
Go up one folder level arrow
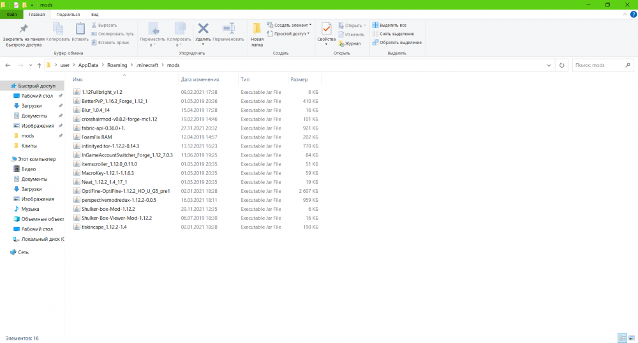tap(39, 65)
